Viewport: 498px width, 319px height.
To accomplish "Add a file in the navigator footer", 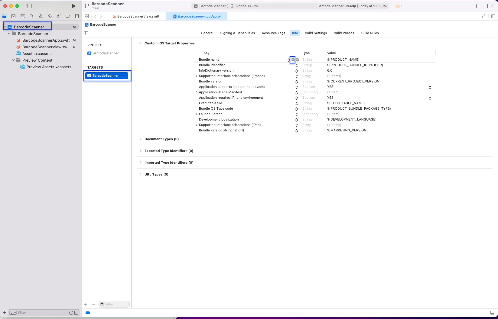I will [x=4, y=313].
